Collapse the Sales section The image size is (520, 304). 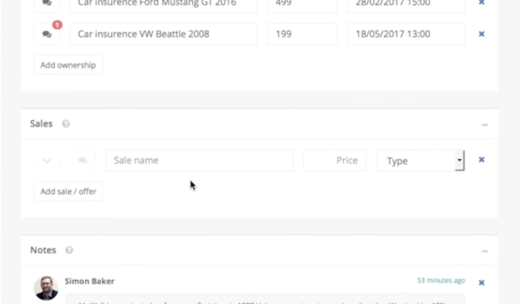485,125
